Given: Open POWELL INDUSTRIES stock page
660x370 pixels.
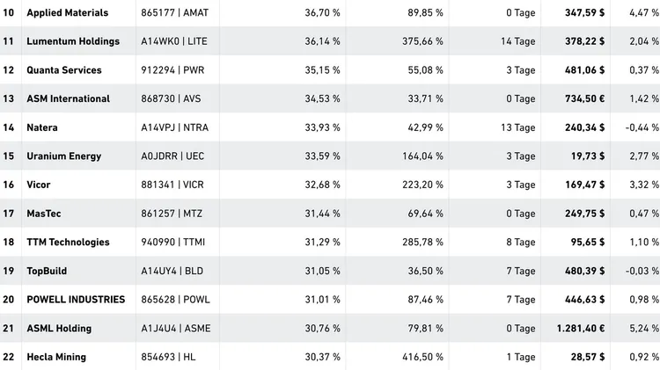Looking at the screenshot, I should click(x=76, y=300).
